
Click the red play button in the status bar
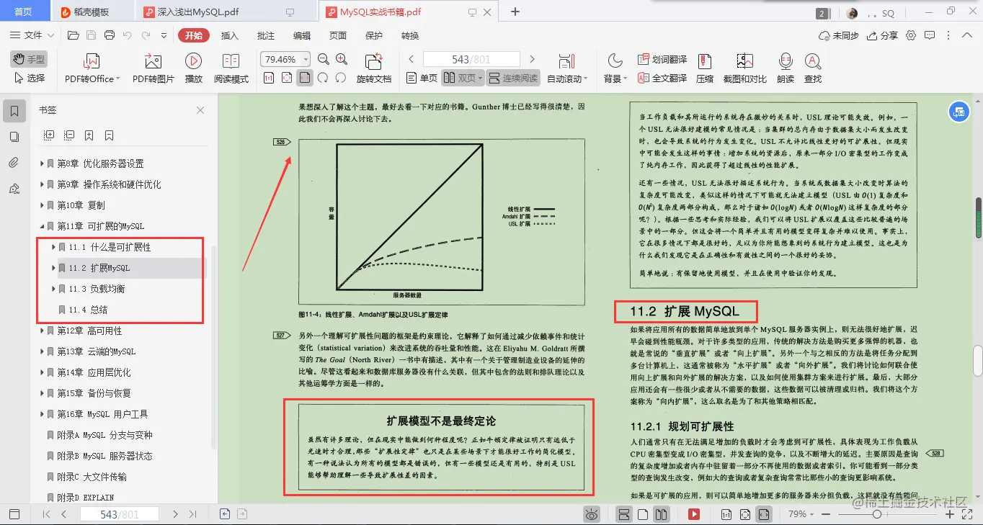(x=693, y=514)
